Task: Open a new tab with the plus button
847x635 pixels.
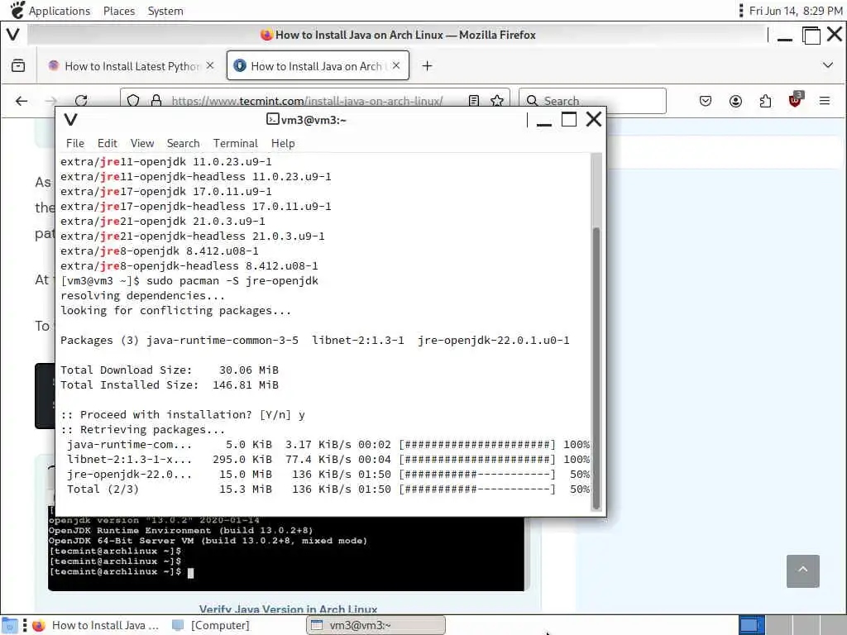Action: pos(427,66)
